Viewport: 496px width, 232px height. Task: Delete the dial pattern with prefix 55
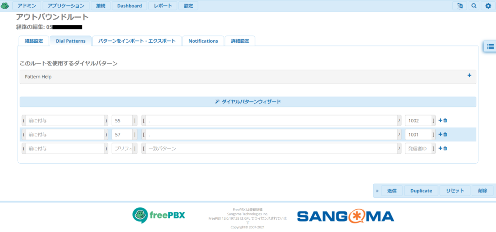pos(445,121)
